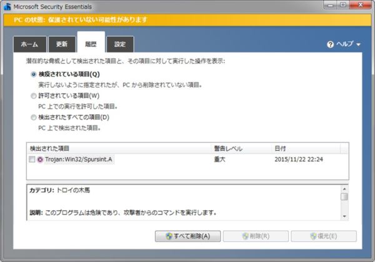Click the help question mark icon
The width and height of the screenshot is (375, 262).
pyautogui.click(x=330, y=44)
